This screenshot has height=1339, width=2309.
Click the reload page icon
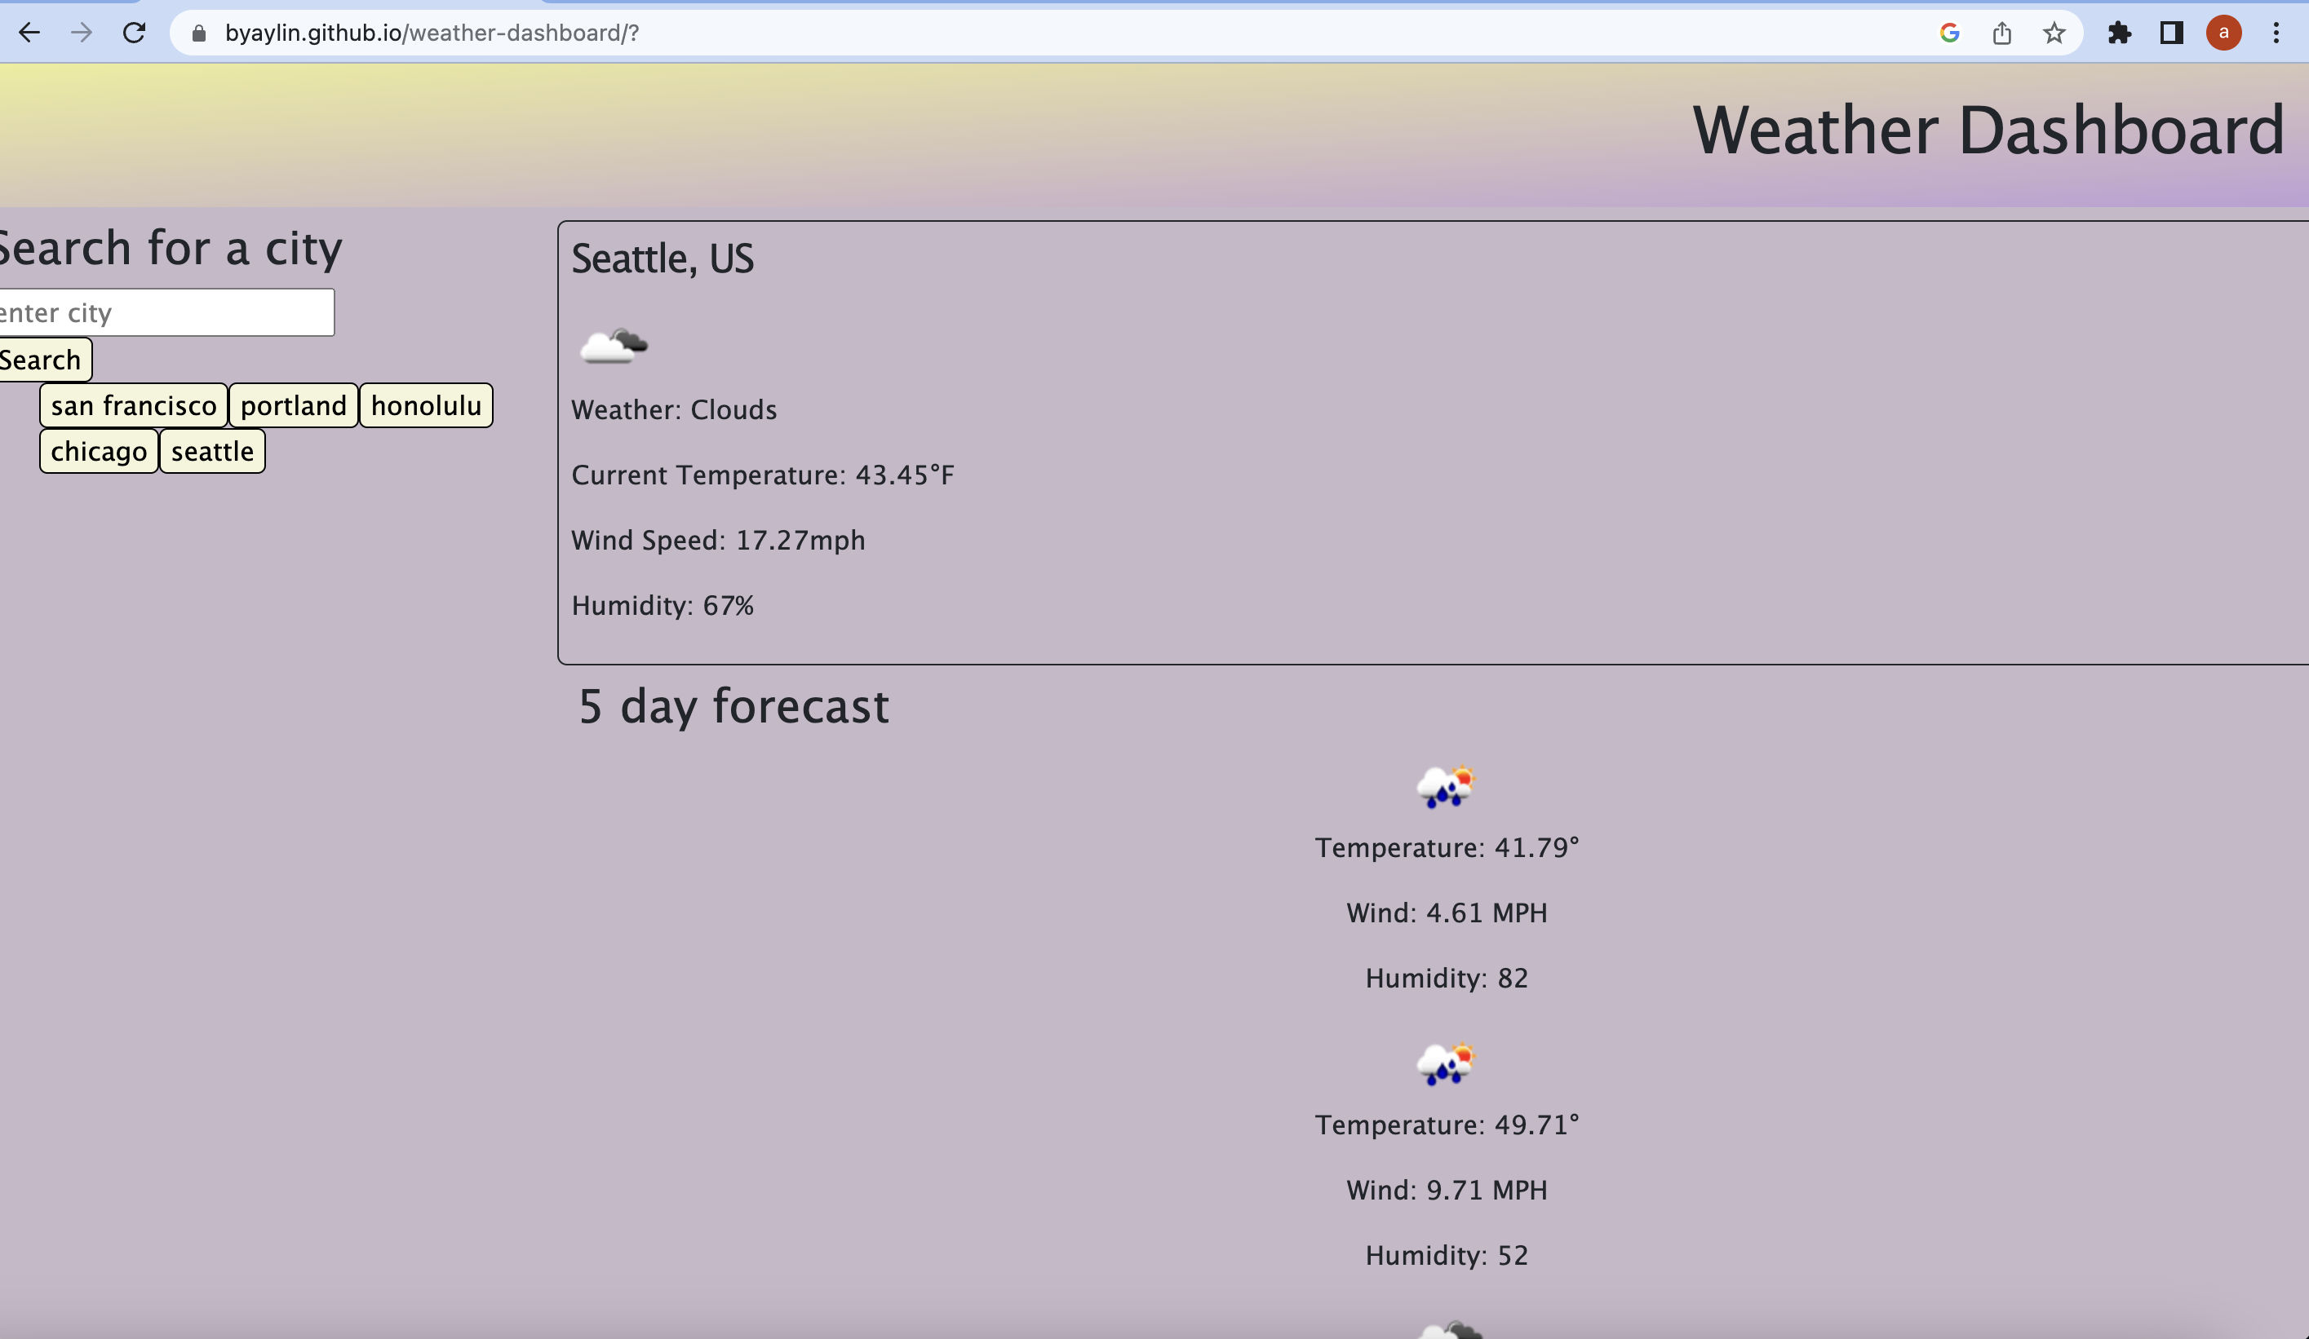click(x=134, y=33)
